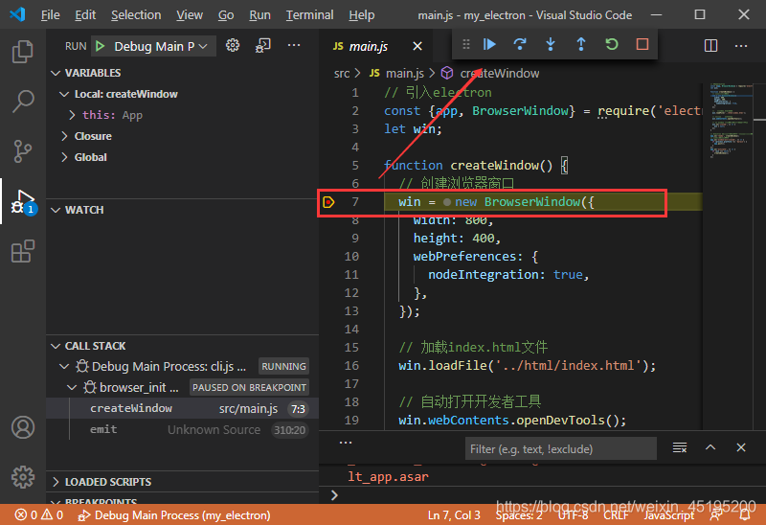Collapse Debug Main Process: cli.js session

[64, 367]
